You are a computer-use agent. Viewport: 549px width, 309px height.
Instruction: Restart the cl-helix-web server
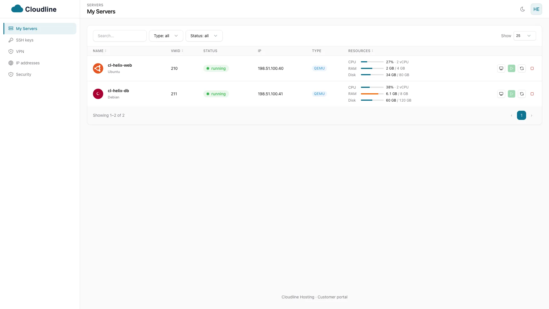(522, 68)
